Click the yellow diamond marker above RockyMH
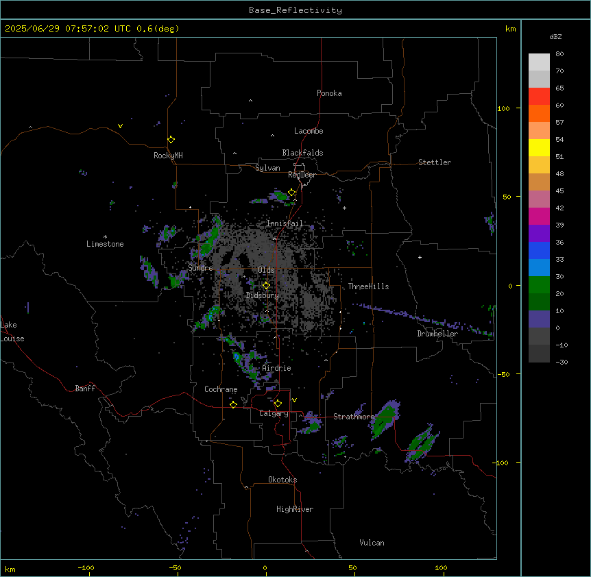The width and height of the screenshot is (591, 577). (171, 140)
